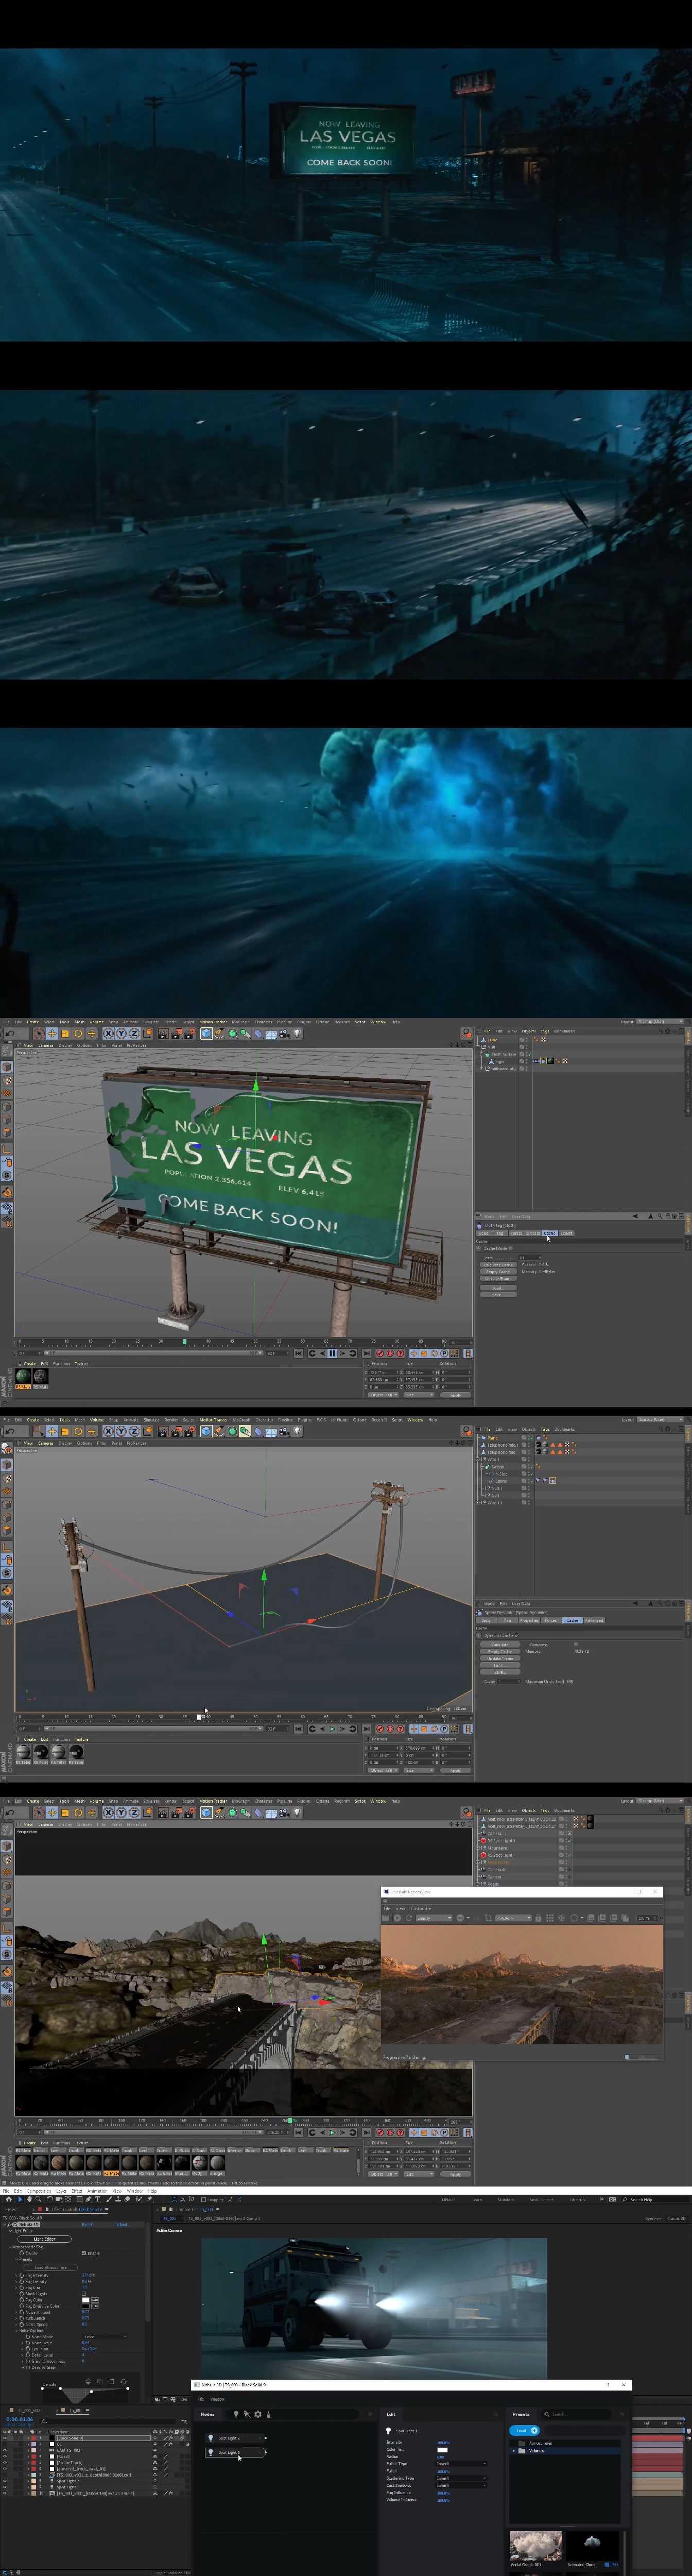Viewport: 692px width, 2576px height.
Task: Open the Cache tab in billboard attributes panel
Action: [x=550, y=1234]
